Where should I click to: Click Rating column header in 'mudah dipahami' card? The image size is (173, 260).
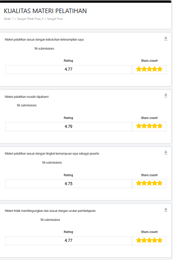(68, 118)
